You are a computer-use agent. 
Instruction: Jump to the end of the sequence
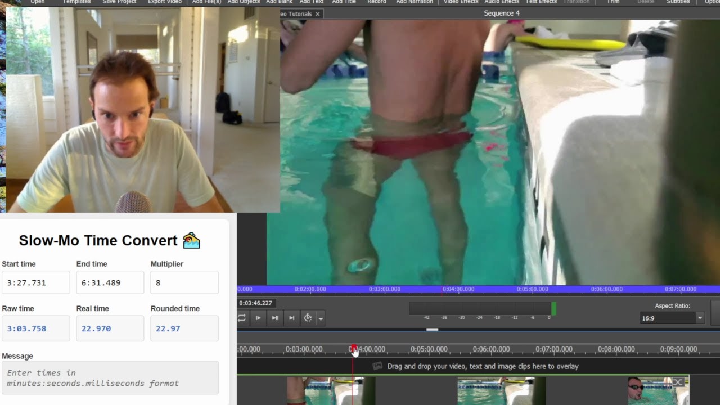point(291,318)
